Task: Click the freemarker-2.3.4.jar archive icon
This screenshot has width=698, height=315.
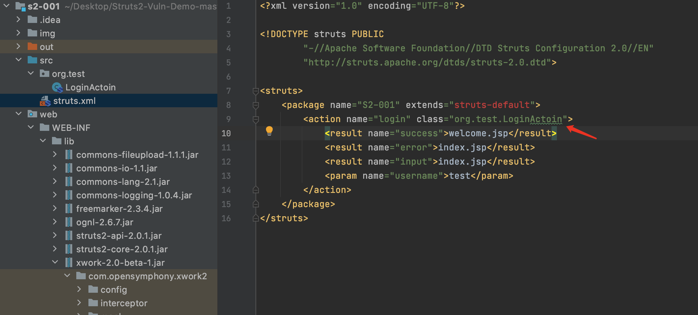Action: [x=69, y=208]
